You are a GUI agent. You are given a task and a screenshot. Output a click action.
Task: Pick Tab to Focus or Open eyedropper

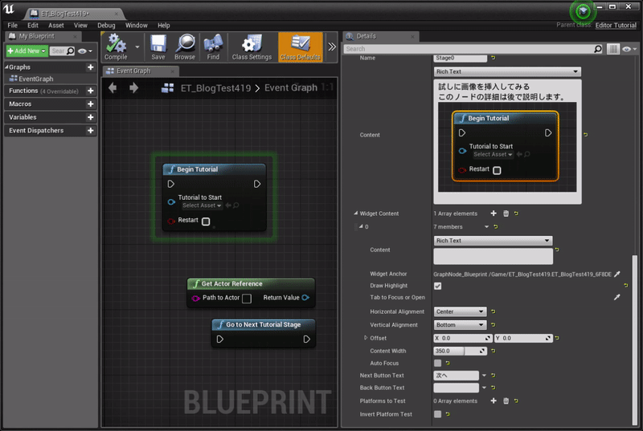[616, 297]
